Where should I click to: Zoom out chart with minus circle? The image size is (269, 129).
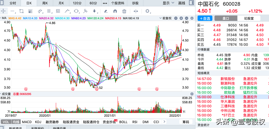187,18
